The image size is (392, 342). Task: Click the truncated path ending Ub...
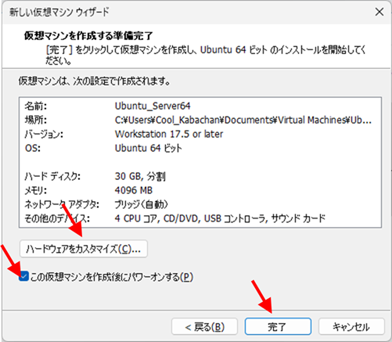coord(243,120)
